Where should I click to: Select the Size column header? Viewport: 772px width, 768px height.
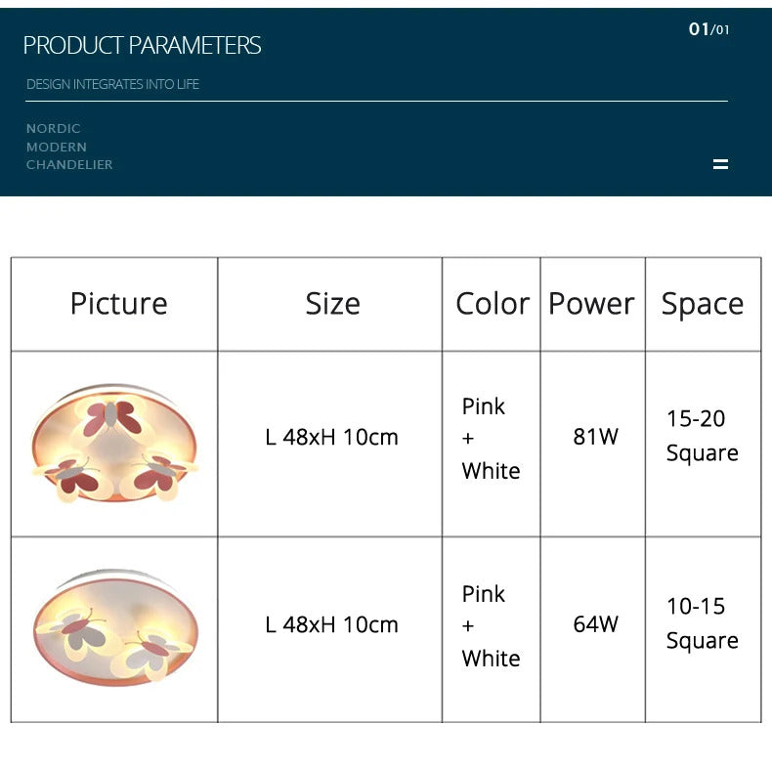[x=332, y=304]
